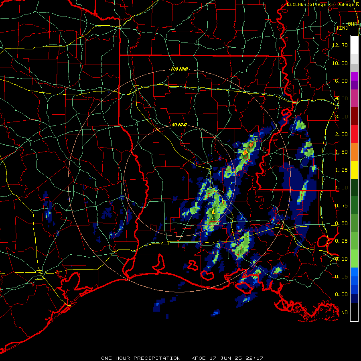Click the 0.05 legend value
Screen dimensions: 361x361
click(341, 276)
